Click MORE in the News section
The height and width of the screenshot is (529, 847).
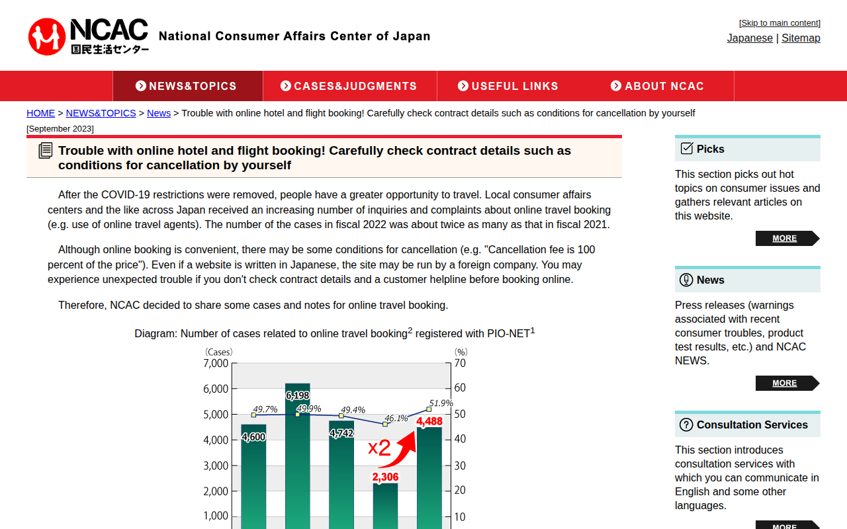click(x=784, y=382)
